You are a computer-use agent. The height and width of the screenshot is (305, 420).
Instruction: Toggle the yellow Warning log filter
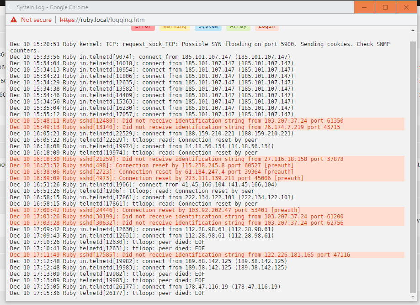tap(175, 28)
